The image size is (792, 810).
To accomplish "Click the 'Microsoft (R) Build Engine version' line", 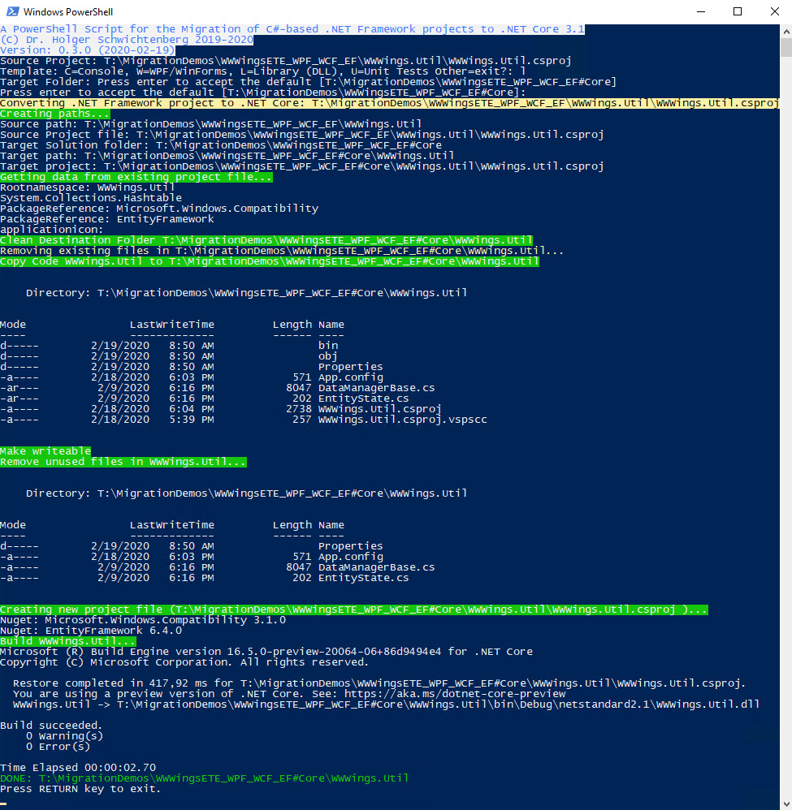I will pos(266,652).
